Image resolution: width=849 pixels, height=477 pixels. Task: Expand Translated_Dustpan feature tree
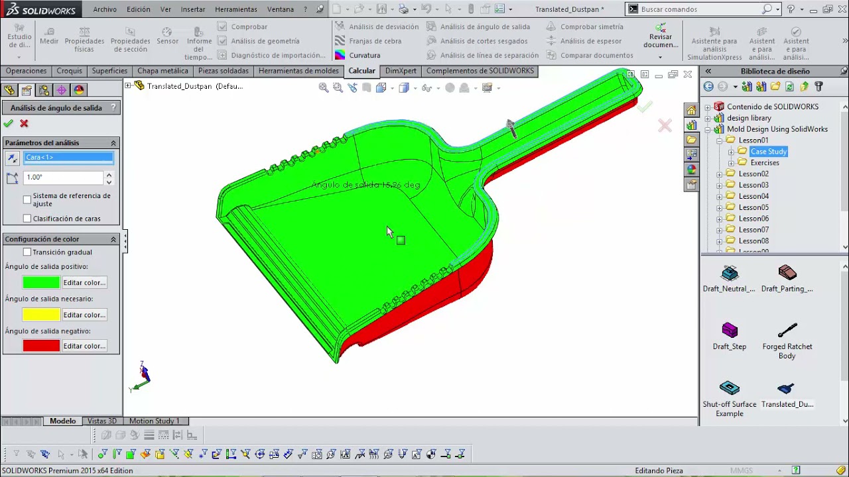[128, 86]
